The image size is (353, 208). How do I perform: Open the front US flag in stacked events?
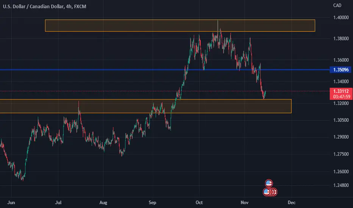[267, 192]
